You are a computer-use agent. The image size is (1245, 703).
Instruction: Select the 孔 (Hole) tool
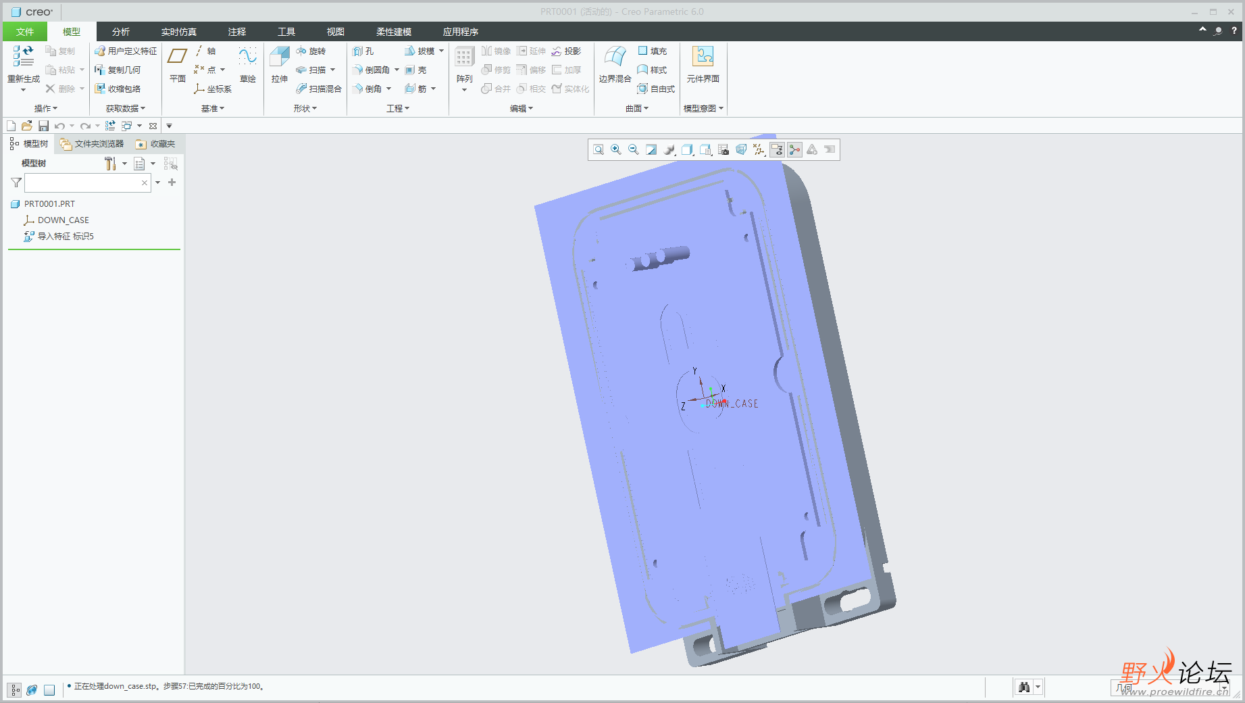pyautogui.click(x=363, y=51)
